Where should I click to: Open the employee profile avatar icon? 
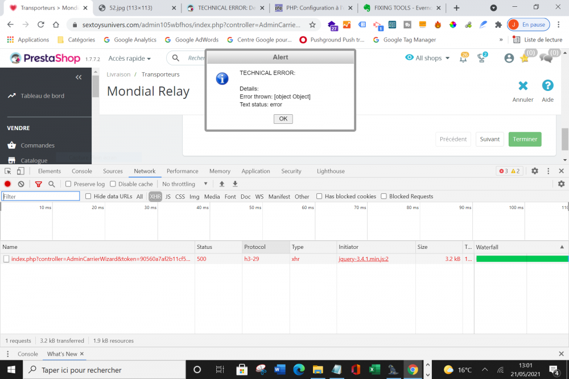(509, 58)
